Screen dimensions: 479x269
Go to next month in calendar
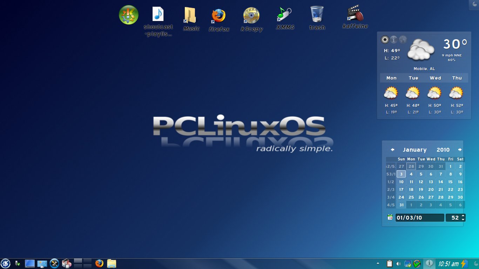pyautogui.click(x=460, y=150)
